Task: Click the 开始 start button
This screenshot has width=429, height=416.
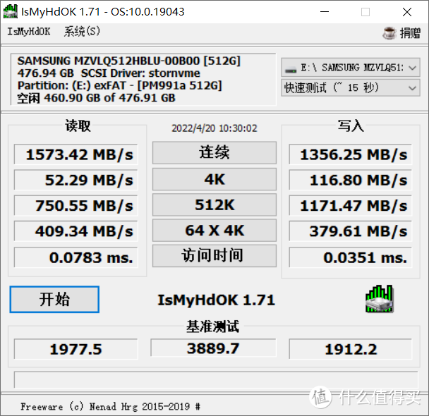Action: 54,299
